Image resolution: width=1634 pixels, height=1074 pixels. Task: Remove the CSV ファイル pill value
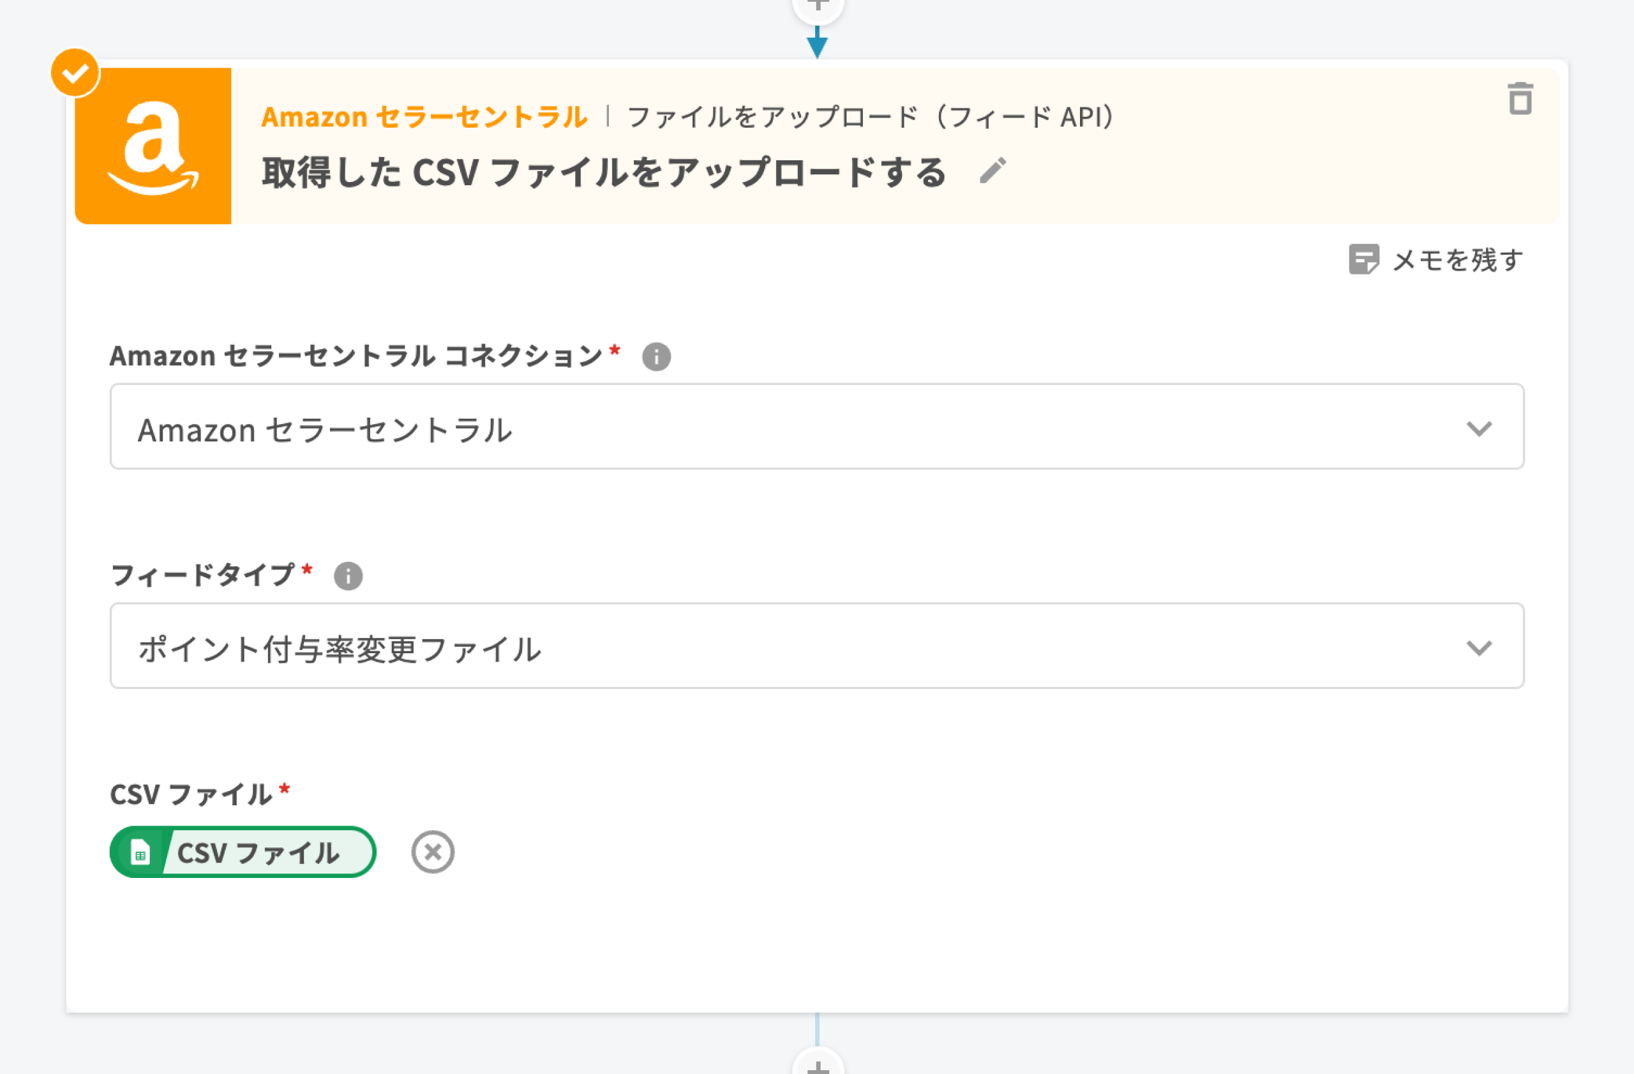tap(433, 852)
